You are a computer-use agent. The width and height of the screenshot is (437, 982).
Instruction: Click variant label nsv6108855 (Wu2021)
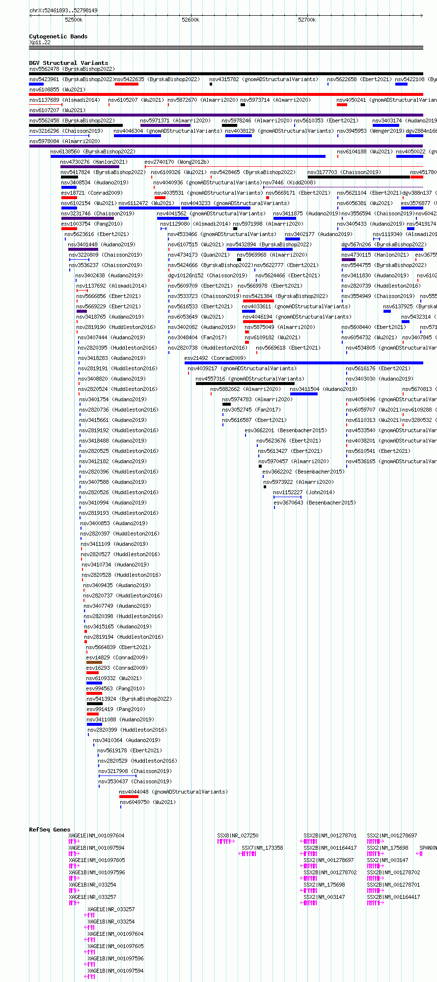(x=57, y=89)
